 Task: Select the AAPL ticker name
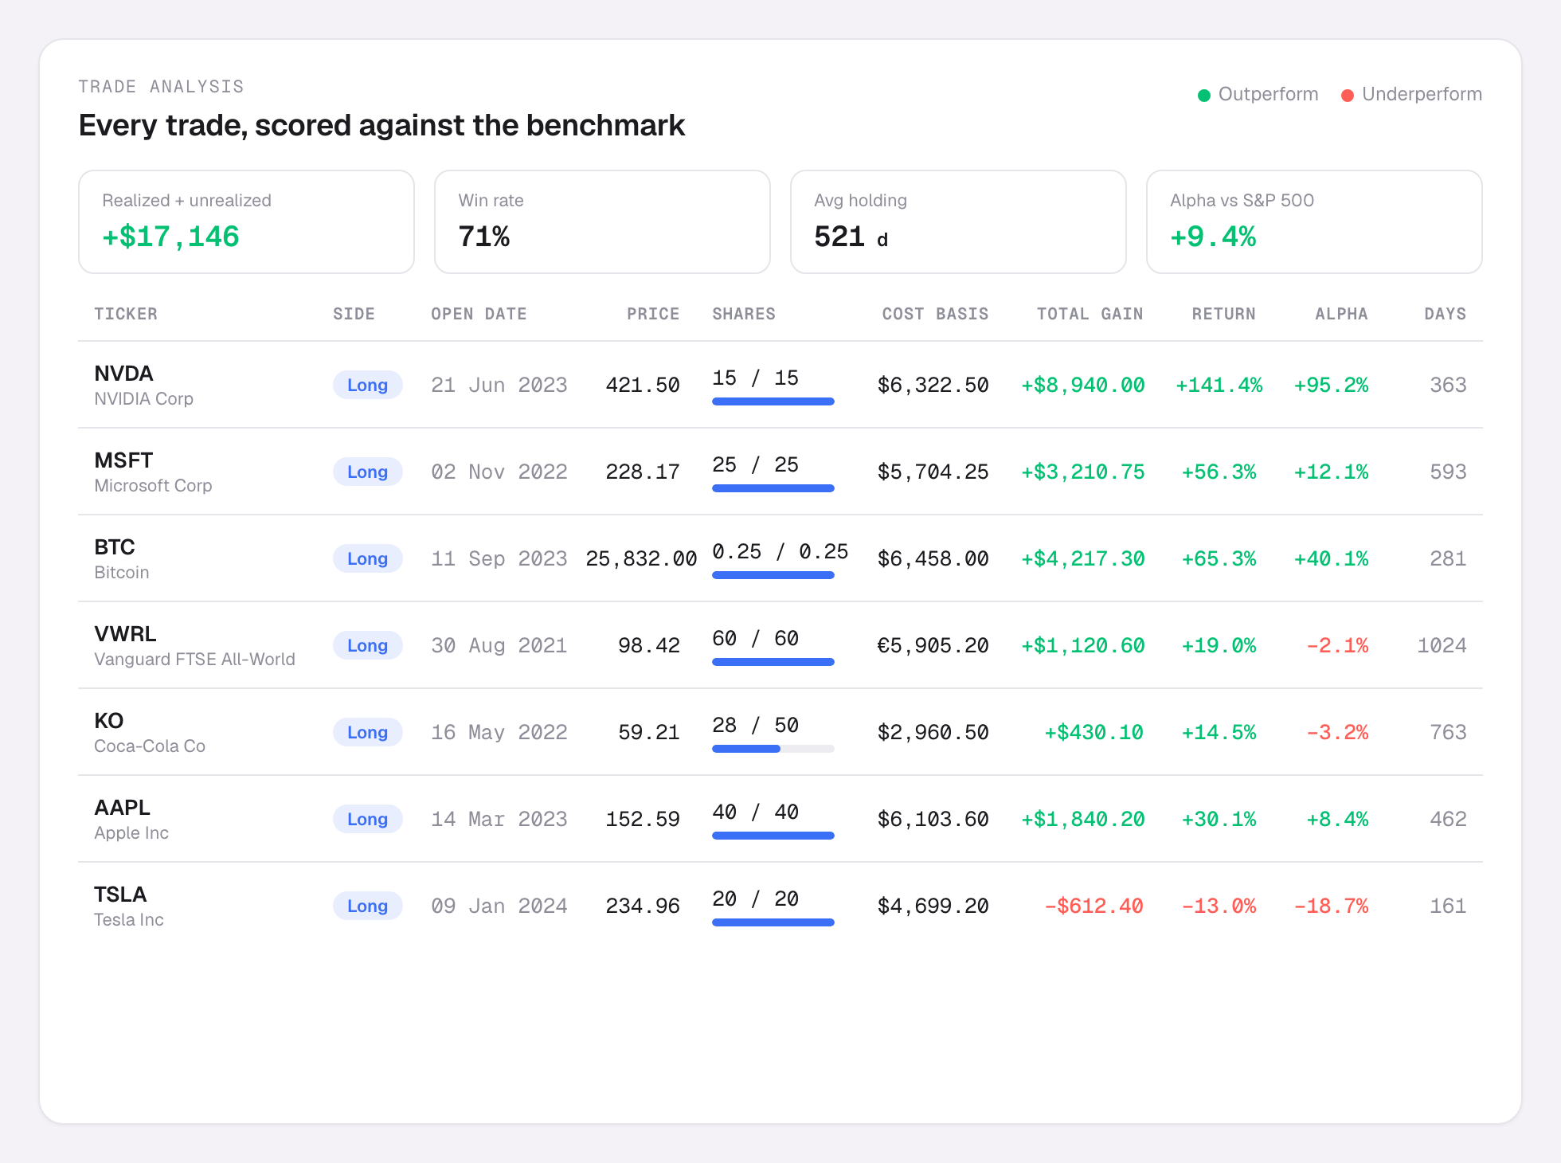point(122,808)
